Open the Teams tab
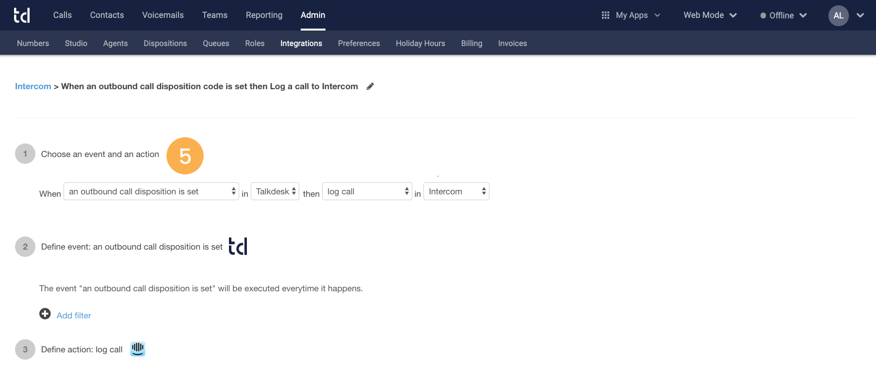 (x=215, y=15)
